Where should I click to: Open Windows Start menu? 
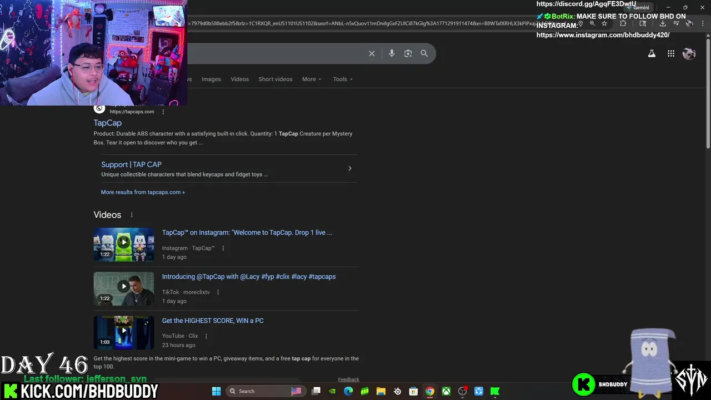(x=216, y=391)
